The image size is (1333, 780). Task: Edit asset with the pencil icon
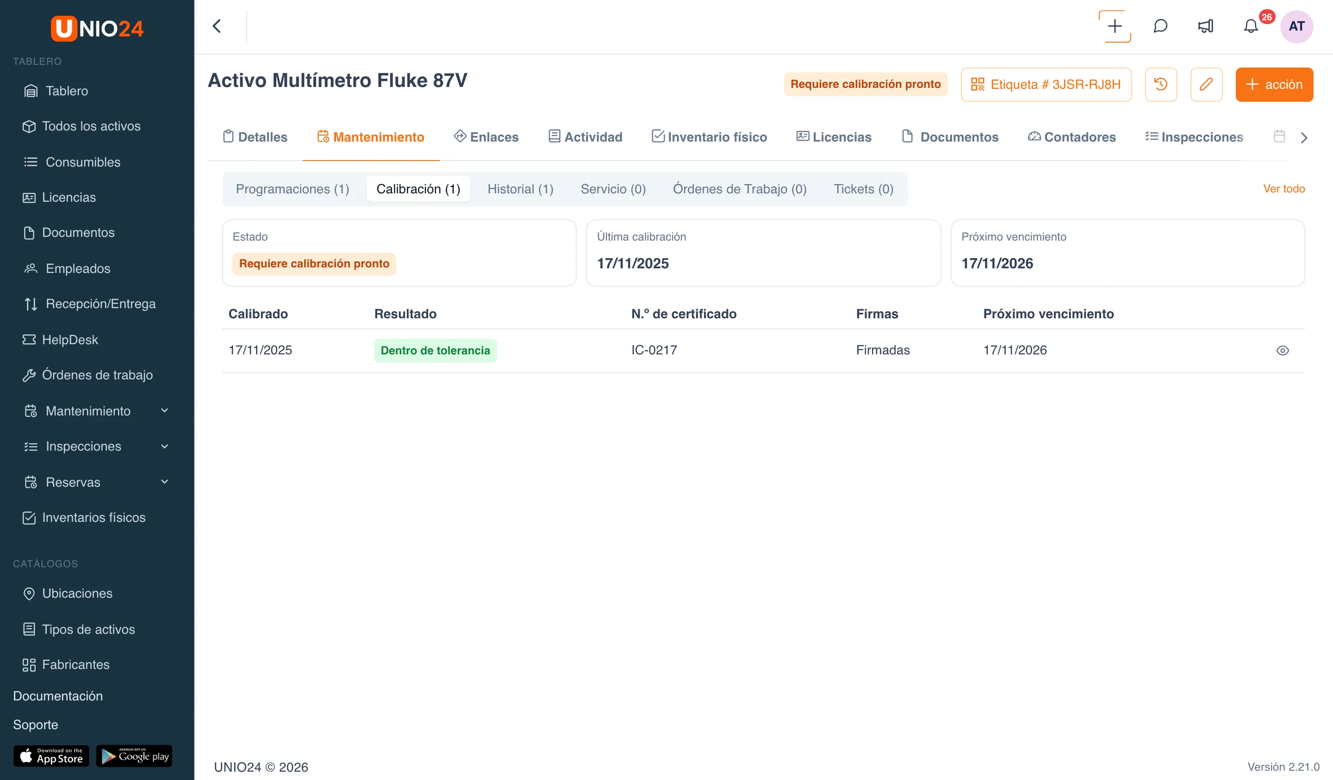point(1206,84)
